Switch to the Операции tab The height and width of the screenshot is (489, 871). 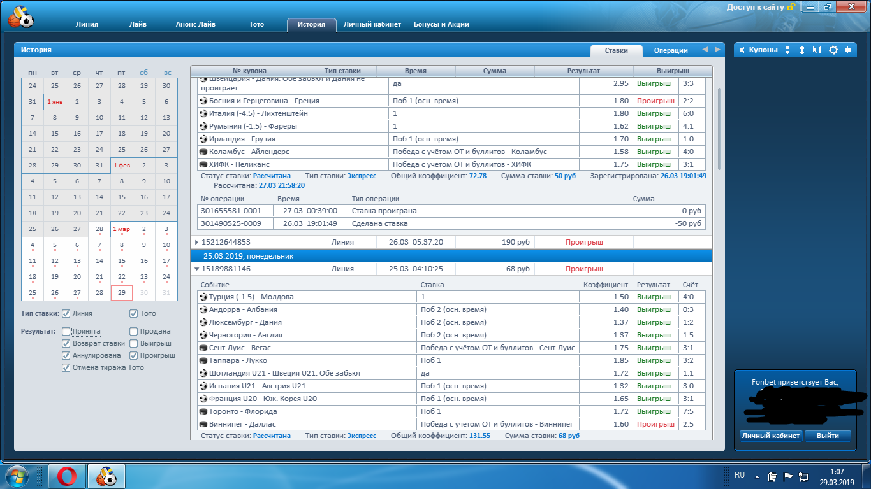[670, 50]
